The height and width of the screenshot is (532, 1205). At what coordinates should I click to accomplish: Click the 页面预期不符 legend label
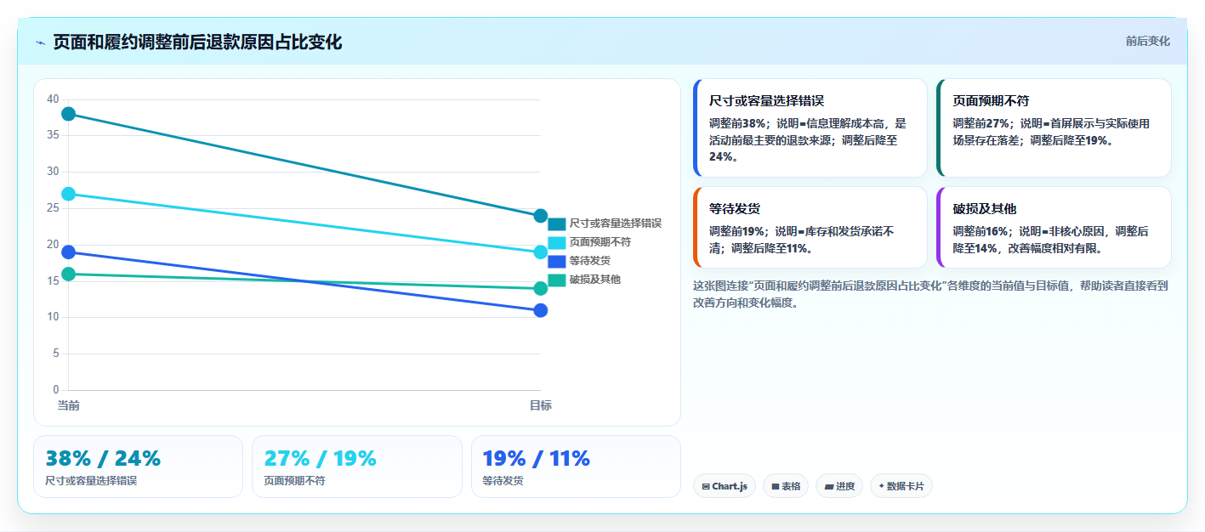point(600,242)
